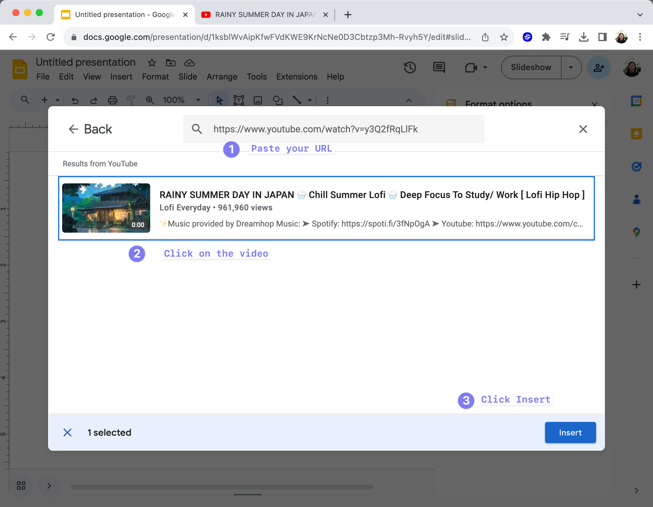Click the Print icon
Viewport: 653px width, 507px height.
click(112, 100)
